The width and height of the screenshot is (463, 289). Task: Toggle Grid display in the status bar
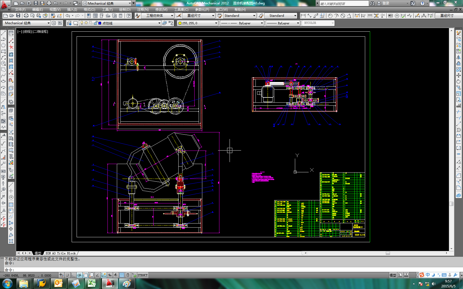(x=67, y=275)
